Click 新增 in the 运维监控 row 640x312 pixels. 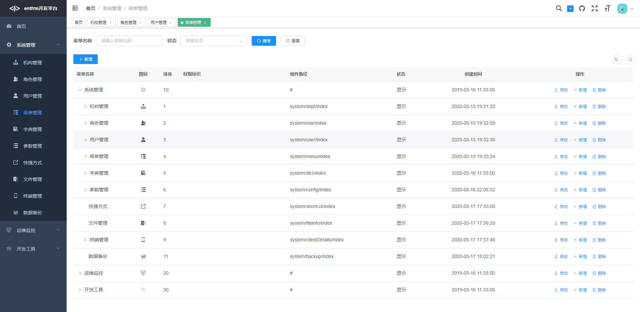coord(580,273)
